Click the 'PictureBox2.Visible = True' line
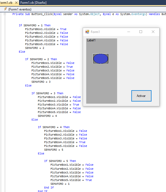Image resolution: width=166 pixels, height=192 pixels. click(x=52, y=67)
